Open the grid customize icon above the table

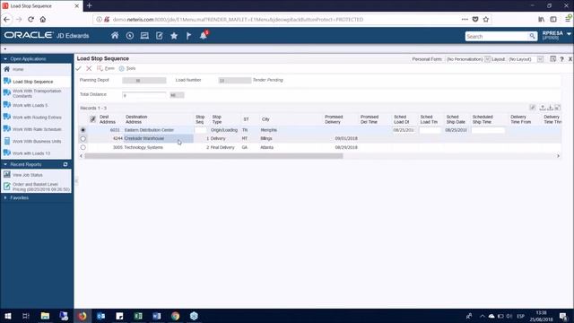click(533, 108)
